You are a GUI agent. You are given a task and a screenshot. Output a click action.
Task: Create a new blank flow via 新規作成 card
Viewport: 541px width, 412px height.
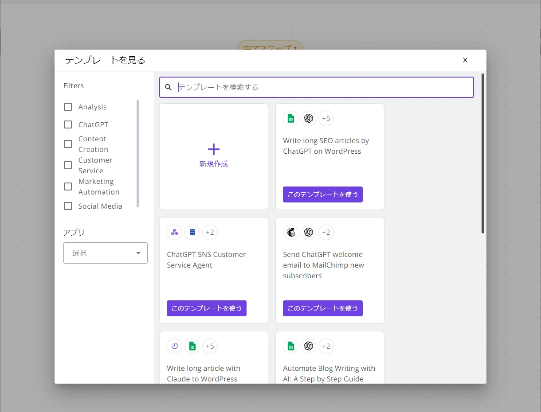214,156
